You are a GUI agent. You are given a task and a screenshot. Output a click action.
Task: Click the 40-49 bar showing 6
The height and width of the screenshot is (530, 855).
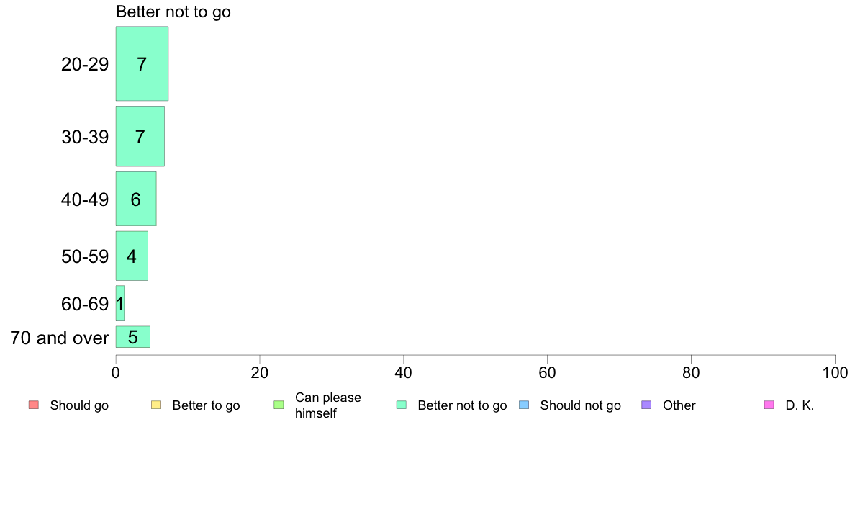[x=136, y=199]
